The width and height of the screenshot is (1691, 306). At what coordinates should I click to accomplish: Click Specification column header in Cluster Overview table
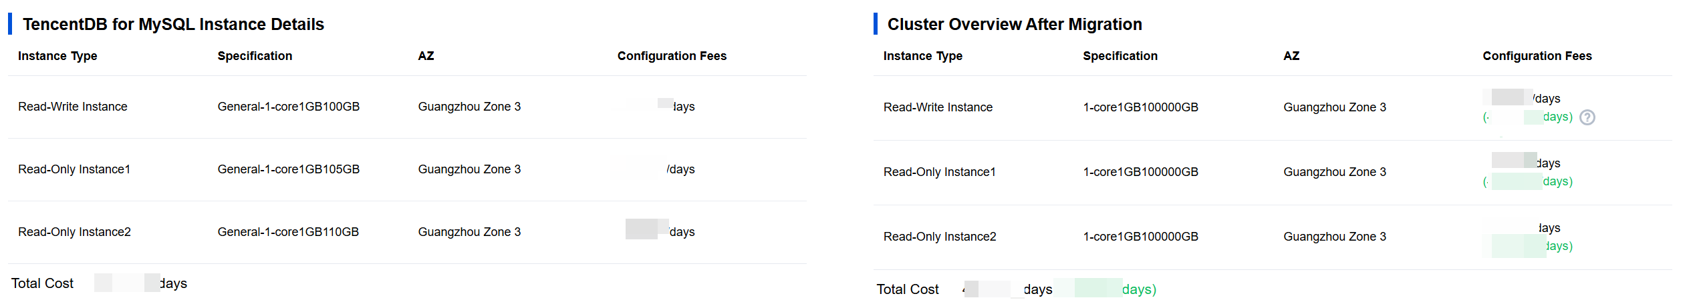pos(1120,56)
